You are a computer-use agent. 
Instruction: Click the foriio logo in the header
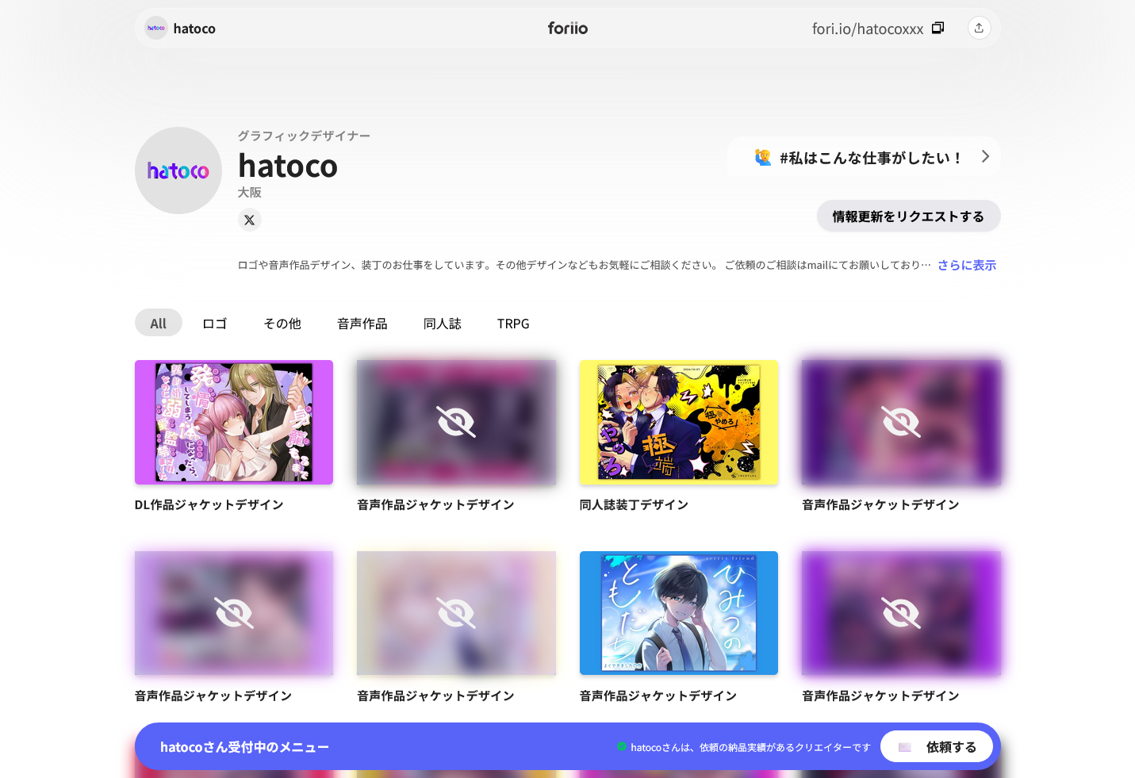tap(567, 28)
